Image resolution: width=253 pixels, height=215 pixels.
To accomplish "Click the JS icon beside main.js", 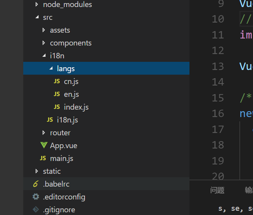I will 43,158.
